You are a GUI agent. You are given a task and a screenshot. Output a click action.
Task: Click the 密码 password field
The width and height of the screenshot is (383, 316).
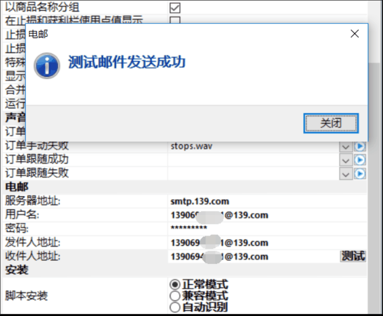pos(250,229)
